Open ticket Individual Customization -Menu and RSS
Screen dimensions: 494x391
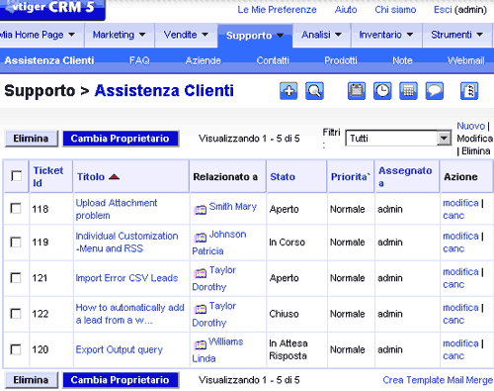pyautogui.click(x=126, y=243)
